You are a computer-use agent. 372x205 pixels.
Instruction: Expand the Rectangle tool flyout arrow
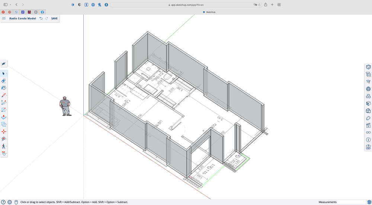(6, 110)
